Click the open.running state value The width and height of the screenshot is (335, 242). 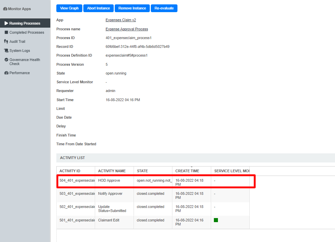[116, 73]
